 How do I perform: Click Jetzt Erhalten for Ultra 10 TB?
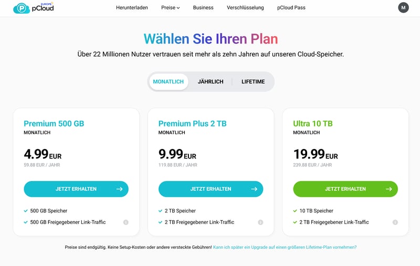click(x=345, y=189)
